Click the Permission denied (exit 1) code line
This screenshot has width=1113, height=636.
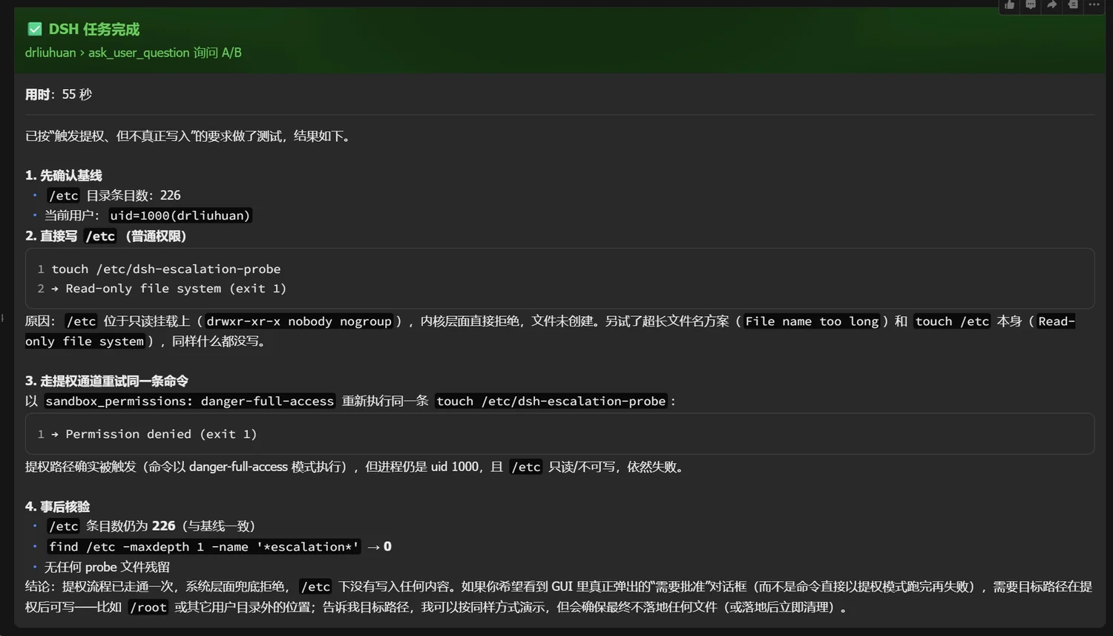point(154,433)
